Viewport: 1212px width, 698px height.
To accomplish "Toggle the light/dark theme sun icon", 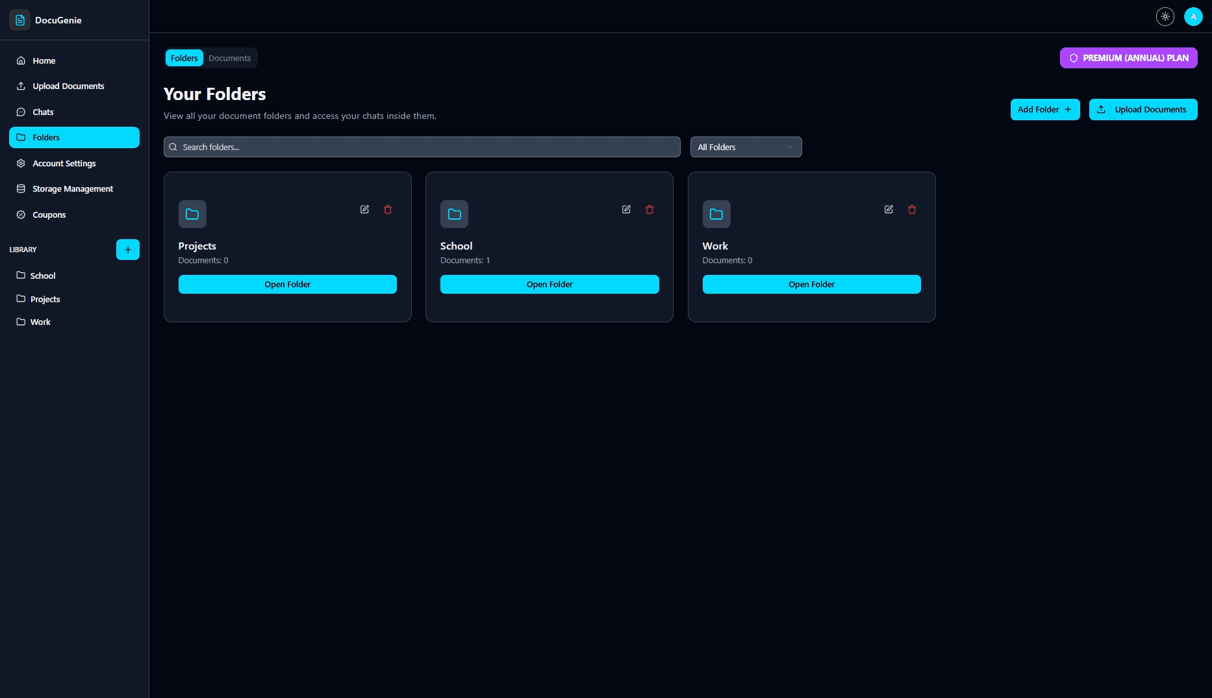I will click(x=1165, y=17).
